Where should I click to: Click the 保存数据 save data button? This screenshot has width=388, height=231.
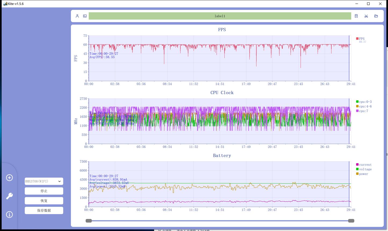(x=44, y=211)
